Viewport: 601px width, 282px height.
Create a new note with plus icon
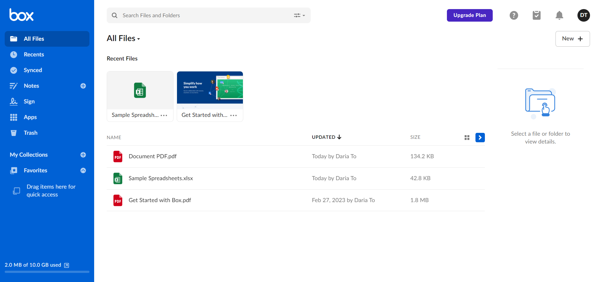click(83, 86)
